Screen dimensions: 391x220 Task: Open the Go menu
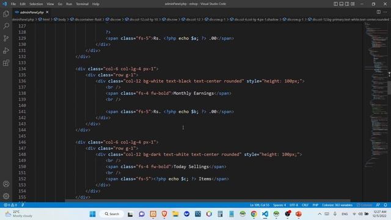click(60, 4)
